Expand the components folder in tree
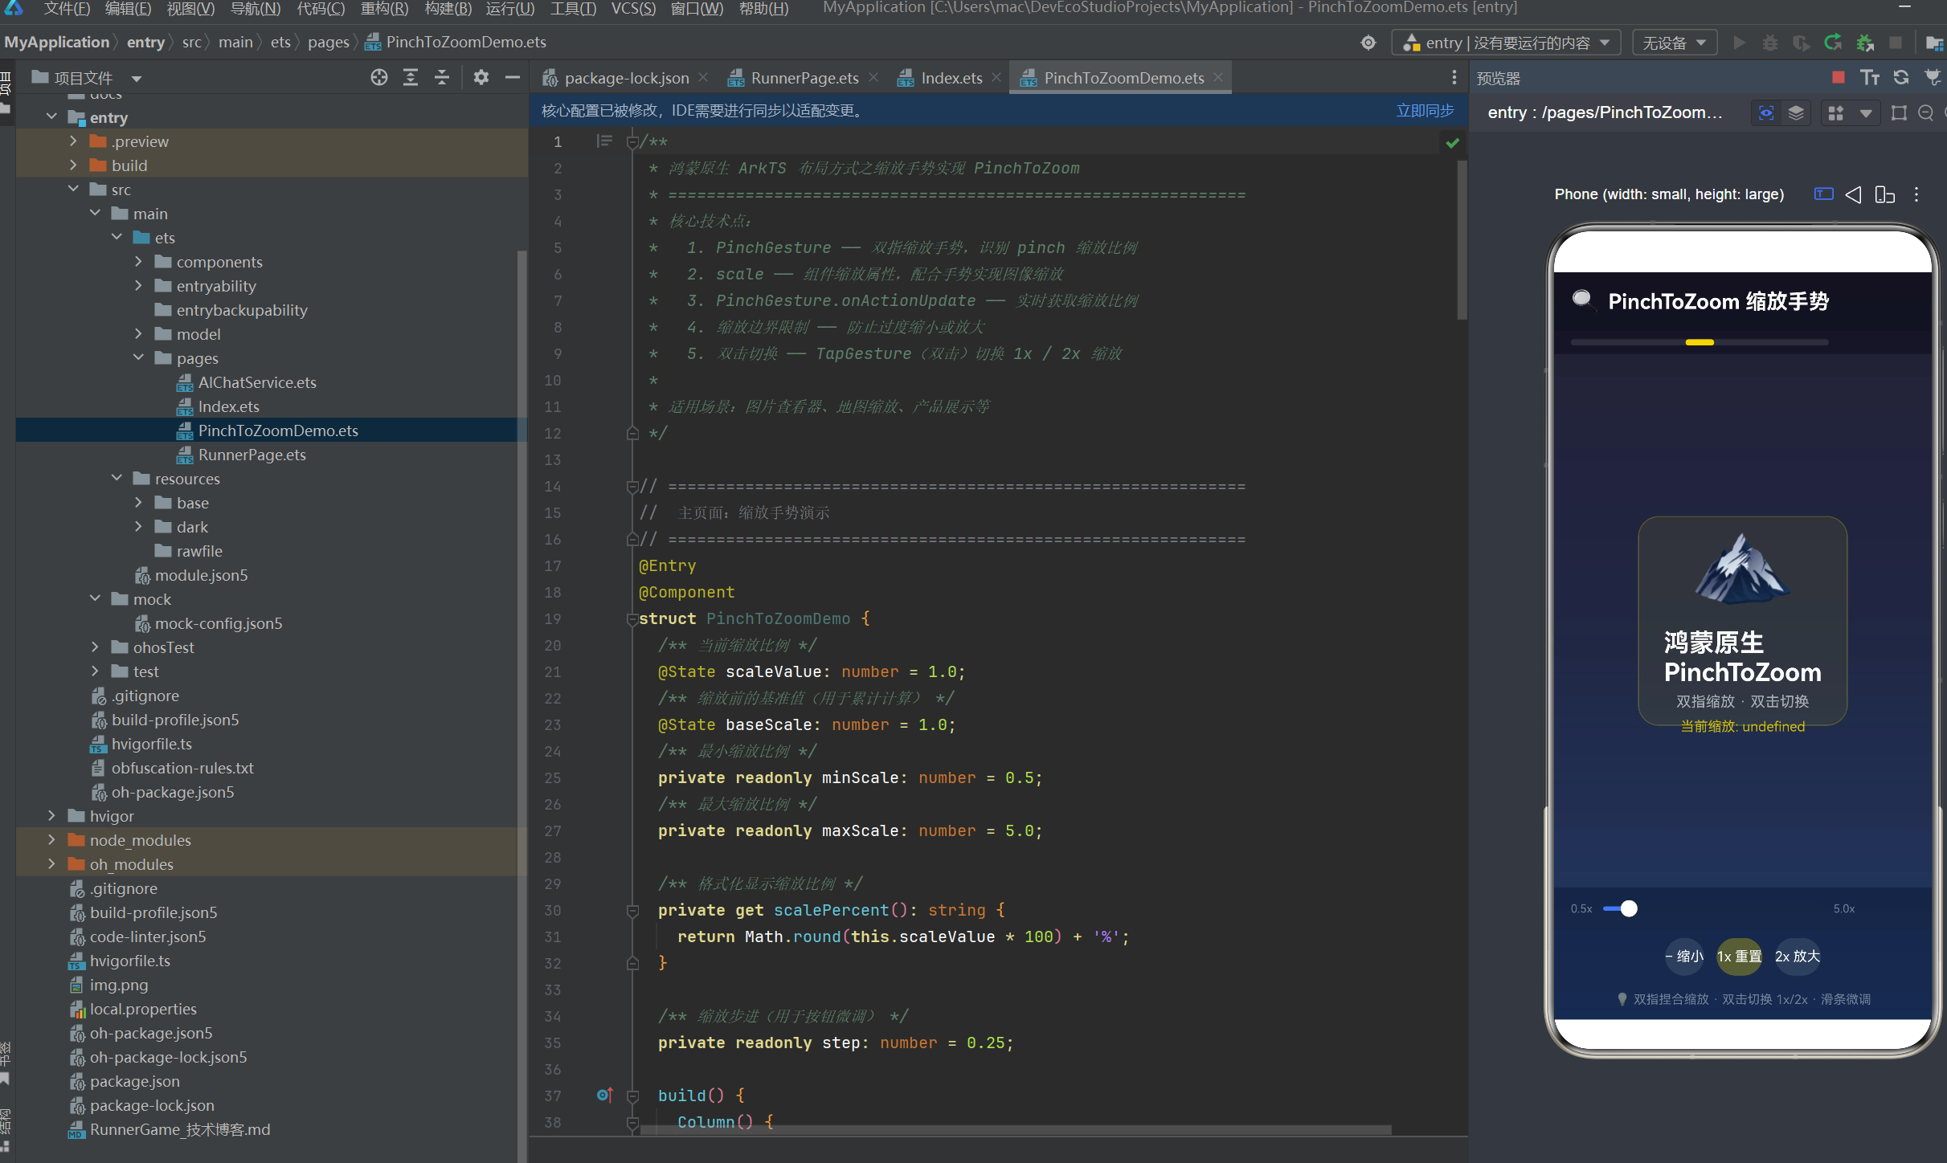1947x1163 pixels. 138,262
